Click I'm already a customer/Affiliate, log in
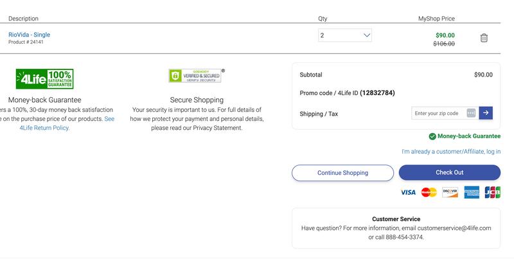514x259 pixels. tap(451, 152)
